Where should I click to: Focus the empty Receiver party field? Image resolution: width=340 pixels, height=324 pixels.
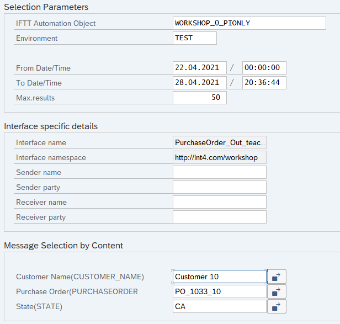(x=219, y=217)
